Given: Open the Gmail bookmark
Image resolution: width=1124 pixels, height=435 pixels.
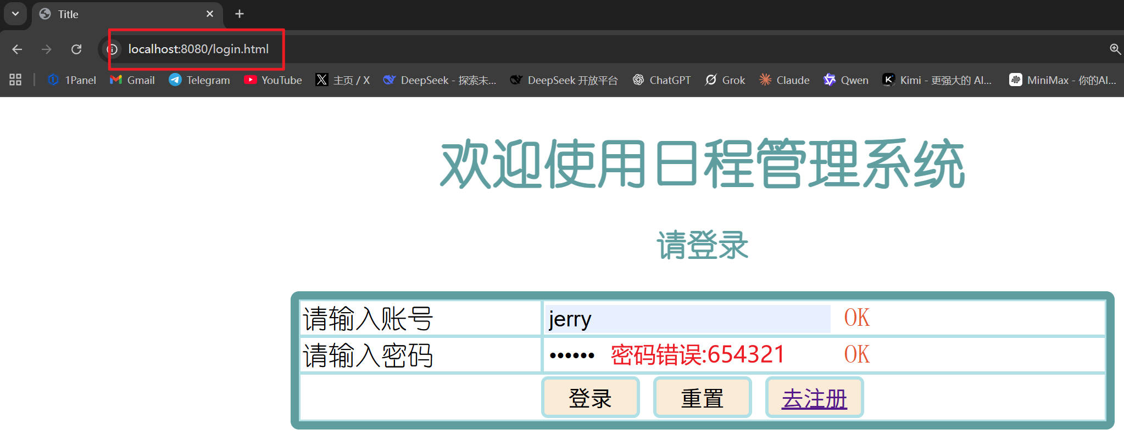Looking at the screenshot, I should click(132, 80).
